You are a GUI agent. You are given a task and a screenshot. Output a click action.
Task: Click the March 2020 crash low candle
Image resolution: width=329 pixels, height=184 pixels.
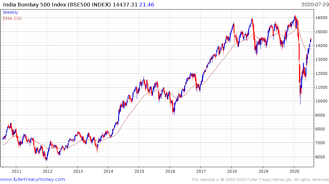(300, 96)
